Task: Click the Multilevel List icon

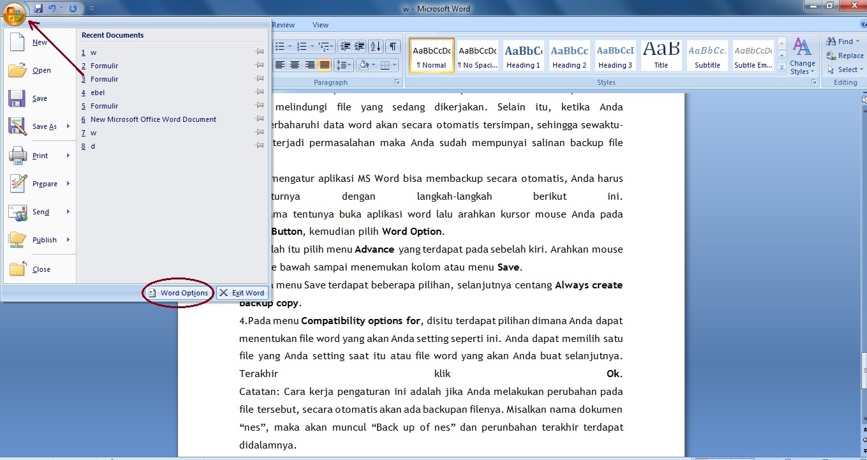Action: coord(323,46)
